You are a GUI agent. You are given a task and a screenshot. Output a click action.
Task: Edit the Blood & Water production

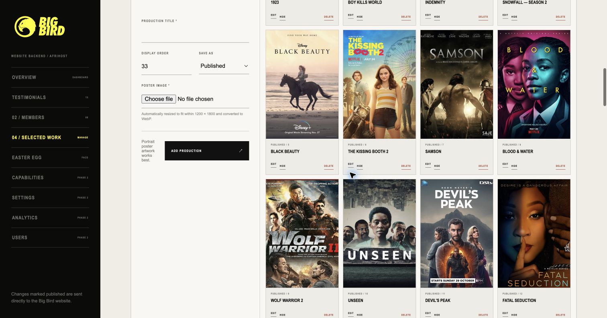(x=505, y=164)
